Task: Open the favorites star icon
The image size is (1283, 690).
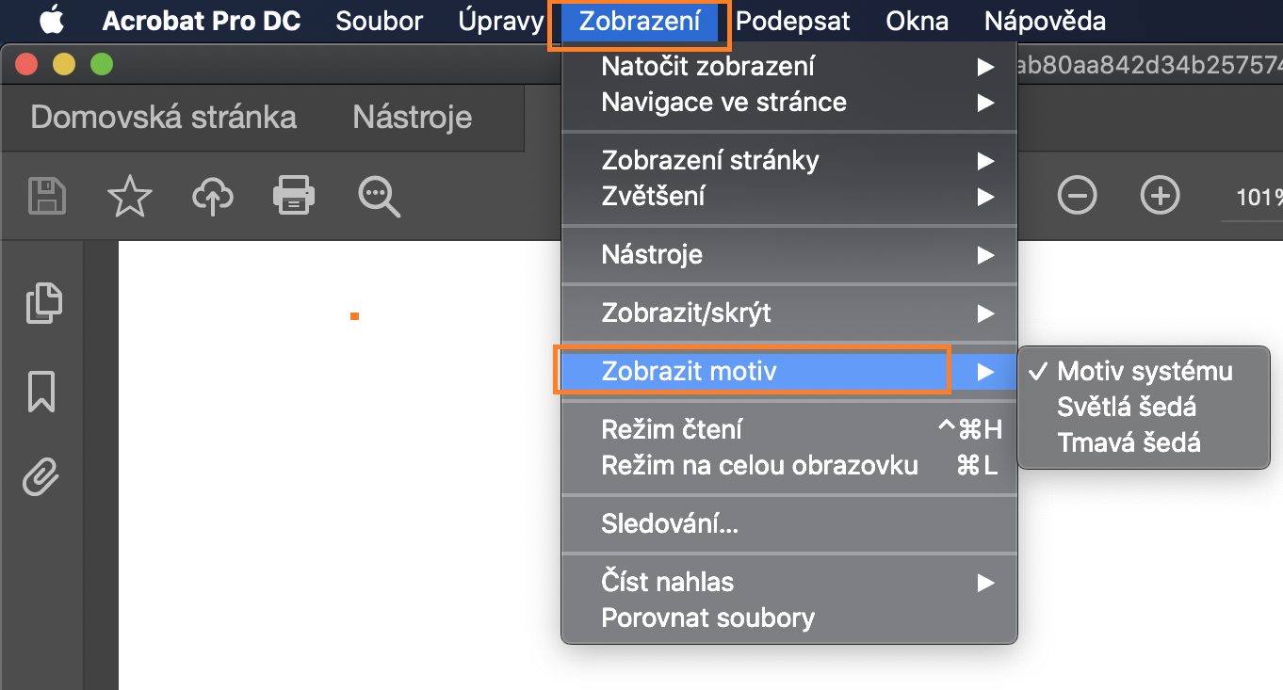Action: pyautogui.click(x=129, y=196)
